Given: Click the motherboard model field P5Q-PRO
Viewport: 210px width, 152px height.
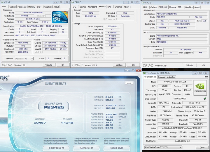Looking at the screenshot, I should click(173, 17).
